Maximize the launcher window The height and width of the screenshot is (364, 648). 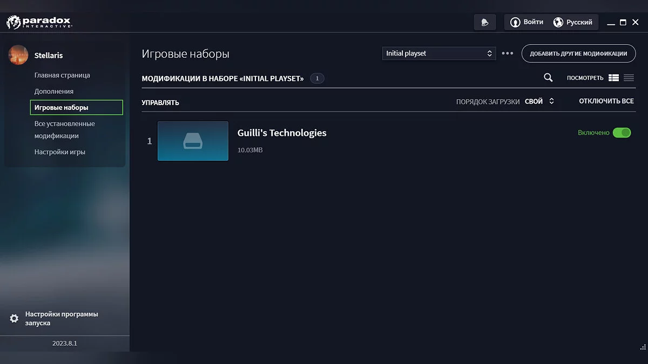coord(623,23)
